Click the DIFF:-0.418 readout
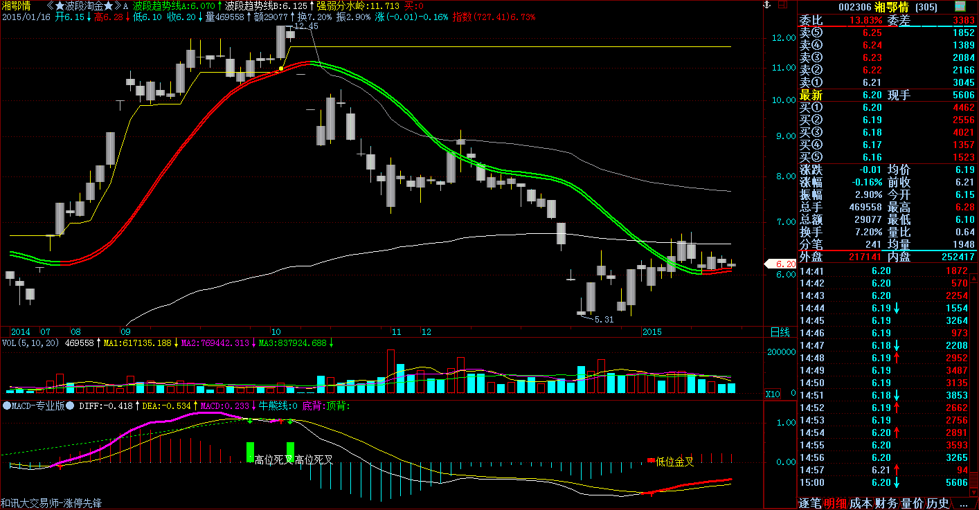Screen dimensions: 979x510 click(x=106, y=406)
